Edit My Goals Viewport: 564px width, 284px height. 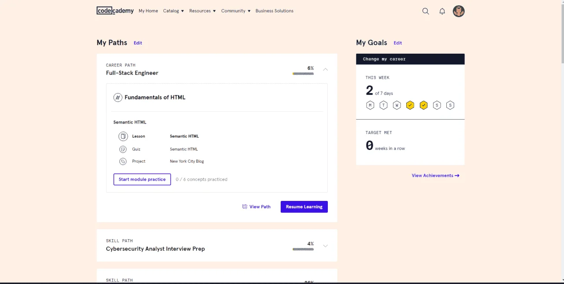(398, 43)
